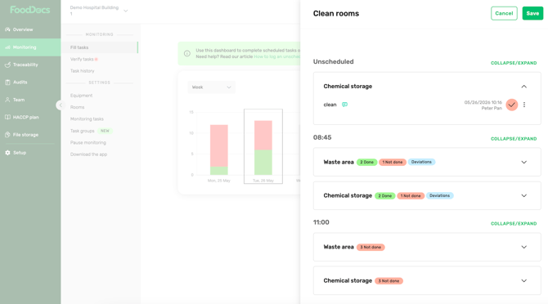Click the Clean rooms panel title
The image size is (548, 304).
[336, 14]
